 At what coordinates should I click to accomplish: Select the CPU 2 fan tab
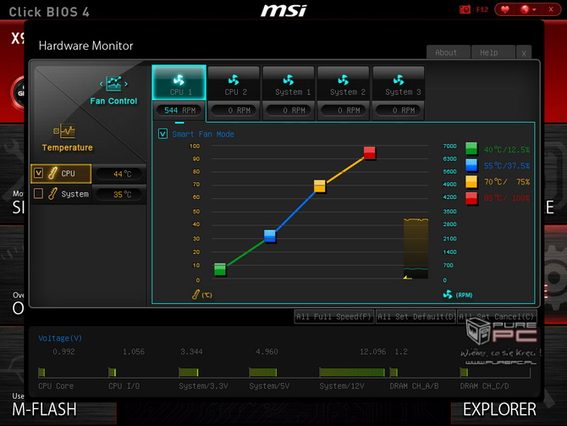coord(234,83)
